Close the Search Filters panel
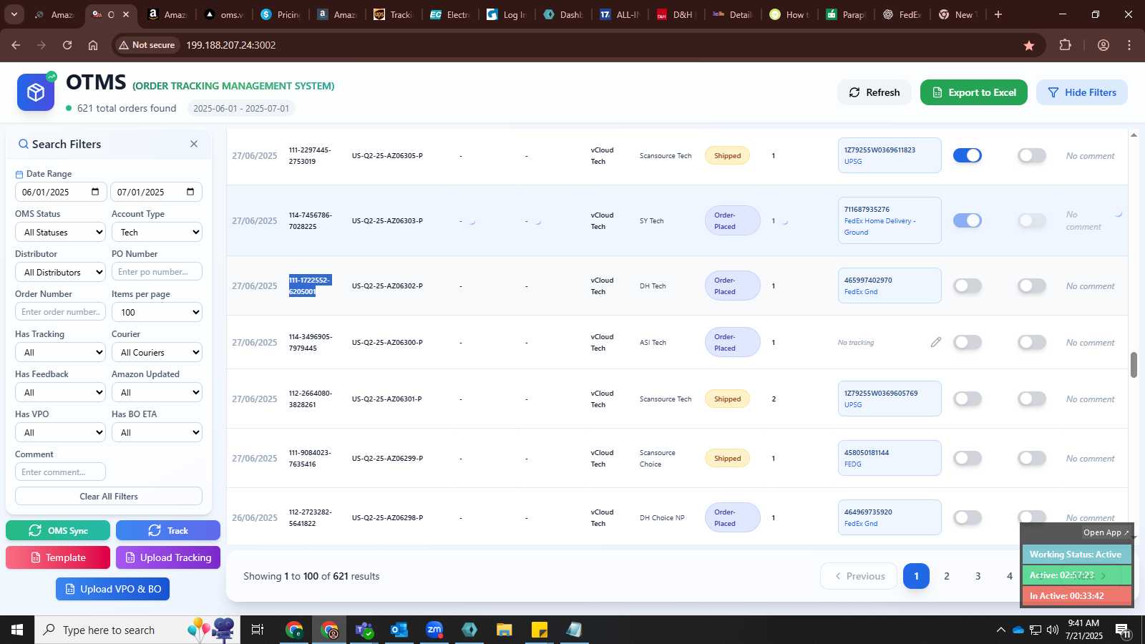Image resolution: width=1145 pixels, height=644 pixels. (x=194, y=144)
